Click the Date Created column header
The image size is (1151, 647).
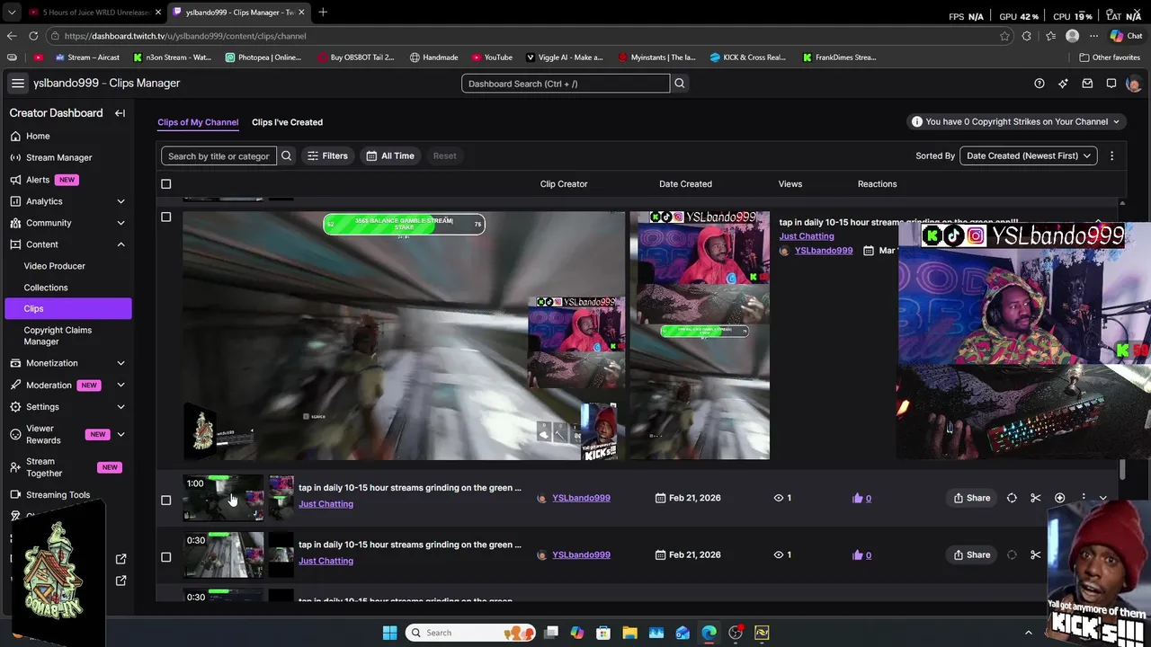point(685,183)
